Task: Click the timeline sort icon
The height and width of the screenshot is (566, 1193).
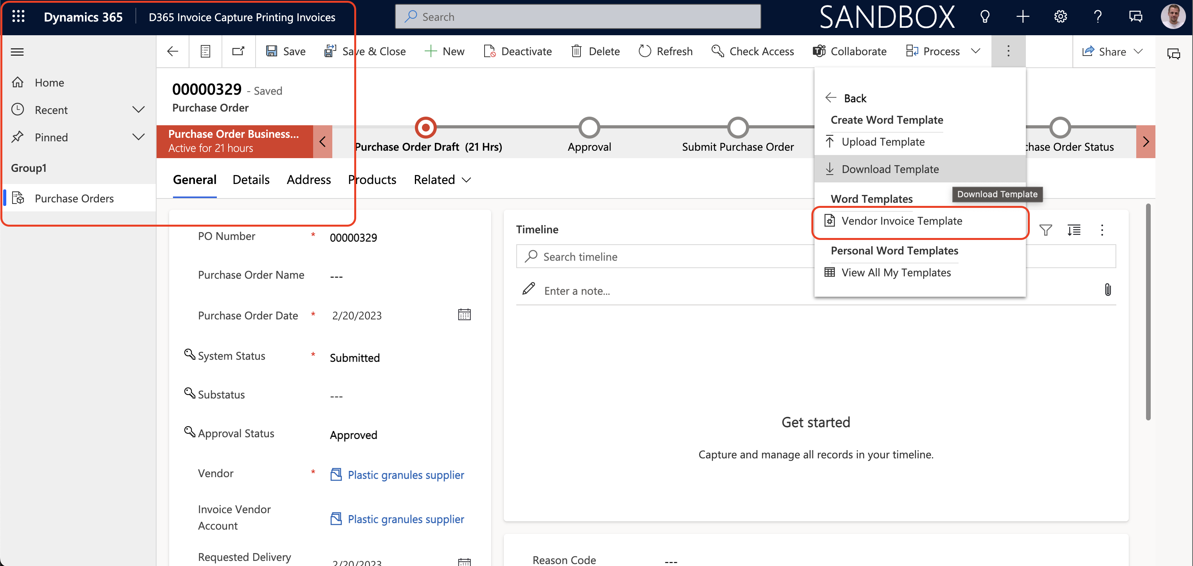Action: (1074, 230)
